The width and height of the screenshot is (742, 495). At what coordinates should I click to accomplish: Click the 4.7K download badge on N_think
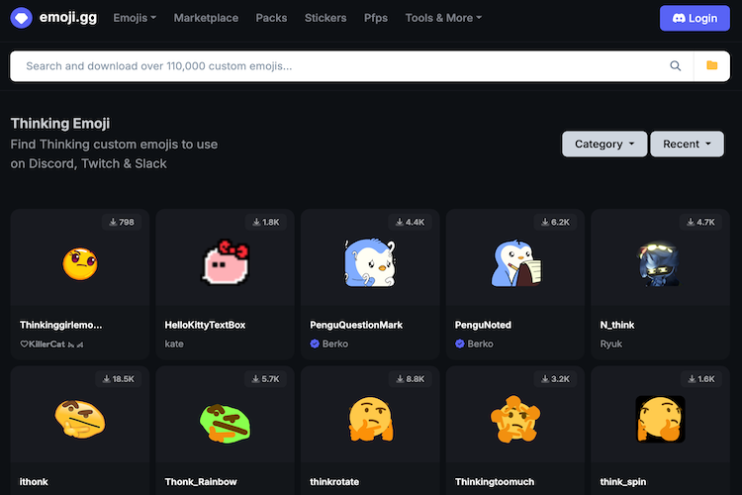tap(700, 222)
